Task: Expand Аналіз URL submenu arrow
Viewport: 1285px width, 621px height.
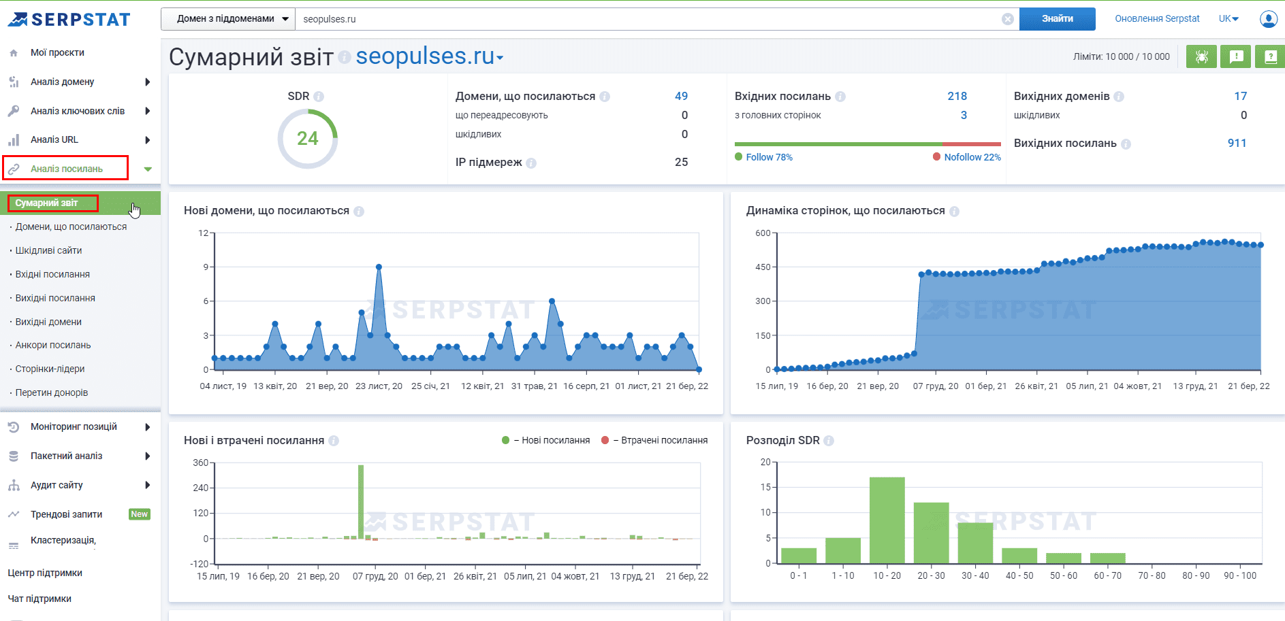Action: pos(148,140)
